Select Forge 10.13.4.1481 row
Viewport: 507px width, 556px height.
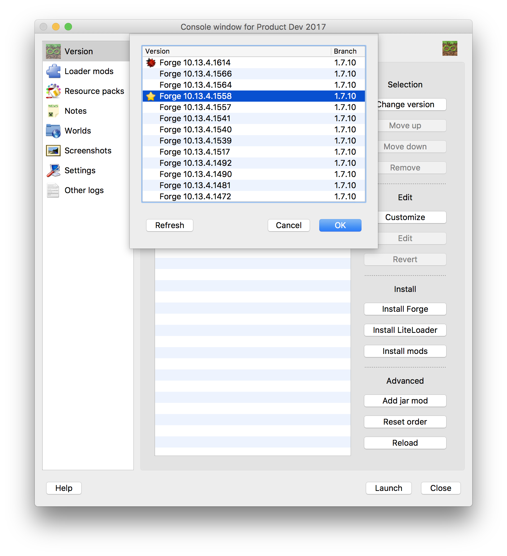coord(254,185)
